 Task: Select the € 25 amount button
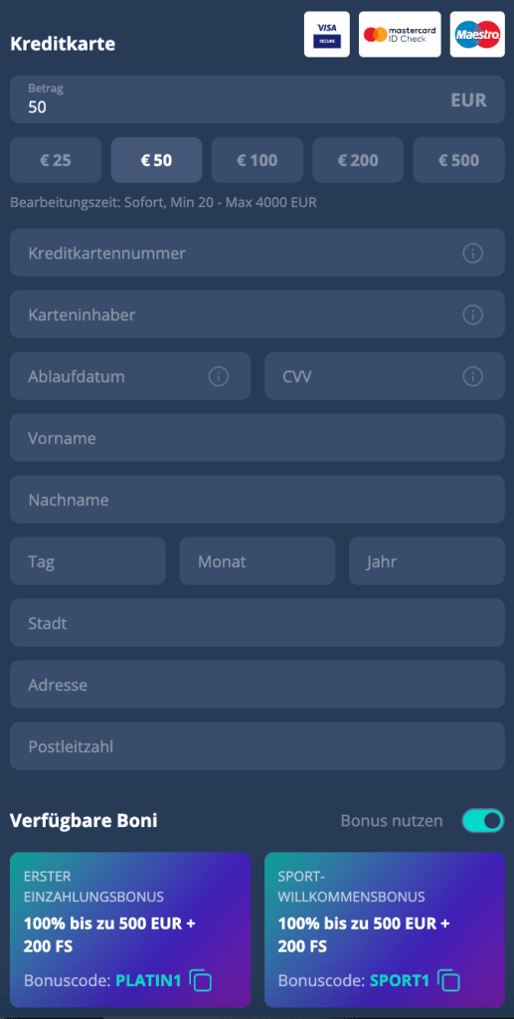[x=56, y=160]
